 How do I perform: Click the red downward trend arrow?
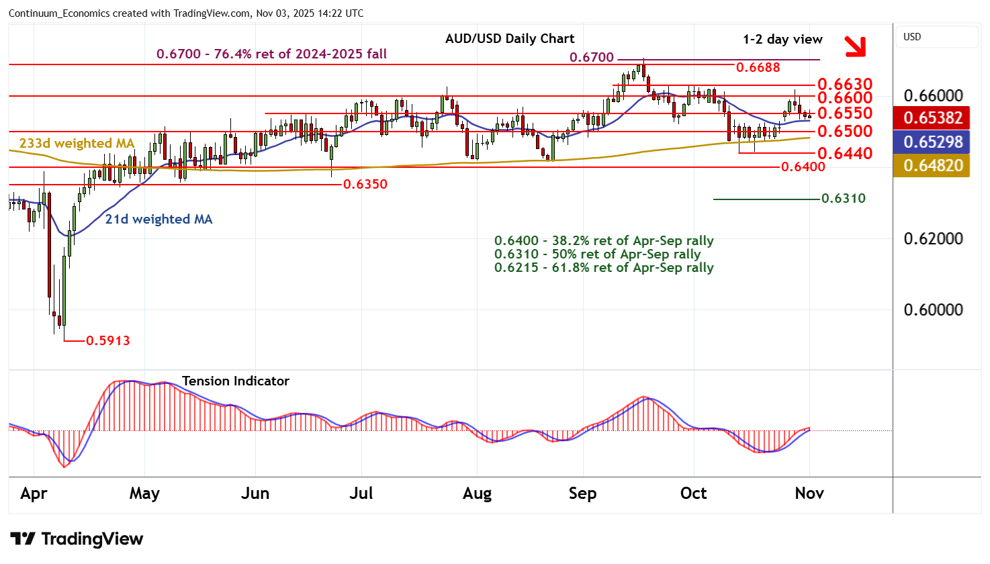point(854,46)
